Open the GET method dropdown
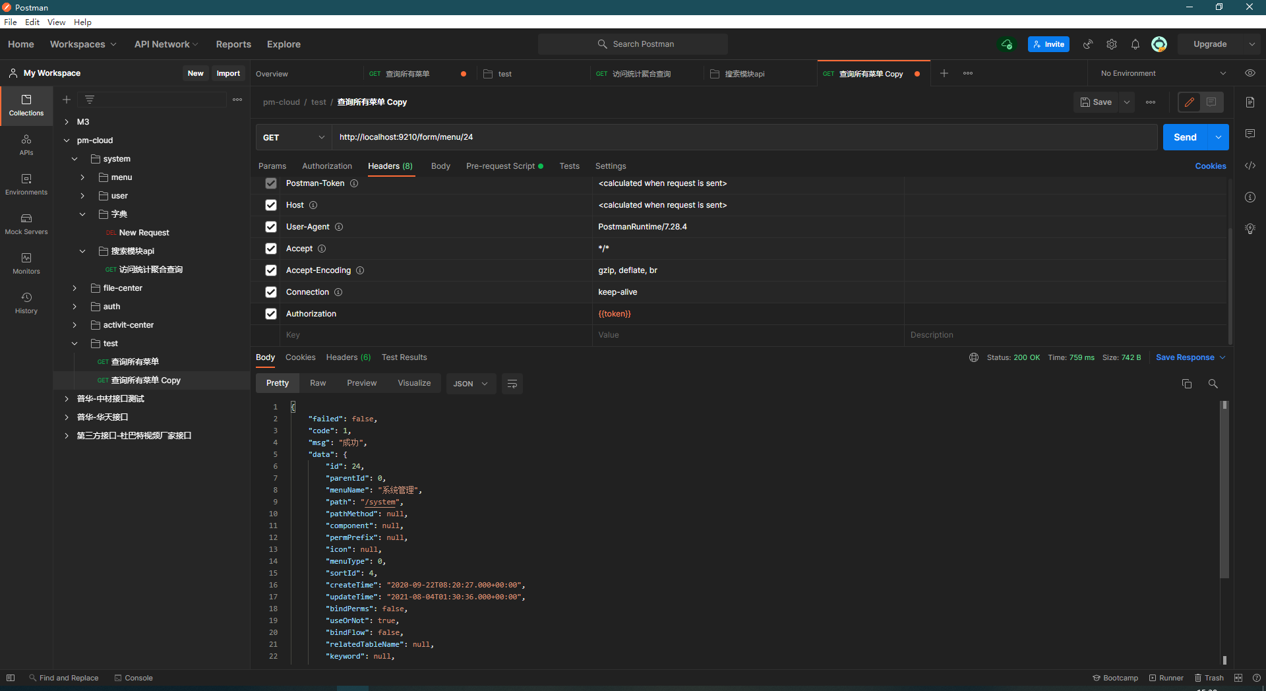The width and height of the screenshot is (1266, 691). 293,137
